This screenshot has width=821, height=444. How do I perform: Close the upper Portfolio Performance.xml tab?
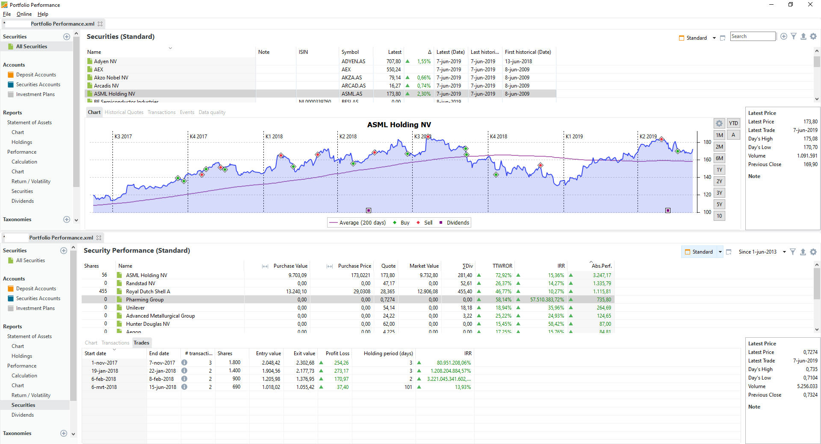[100, 24]
